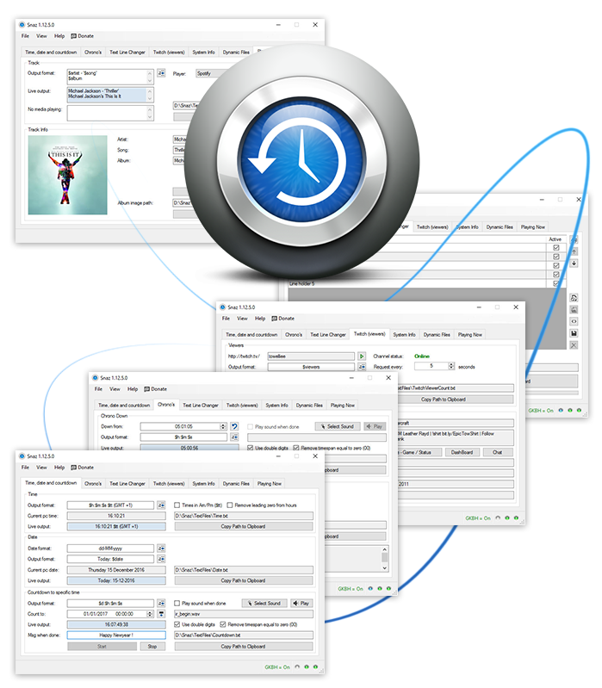This screenshot has height=688, width=602.
Task: Enable Times in Am/Pm checkbox
Action: pyautogui.click(x=177, y=505)
